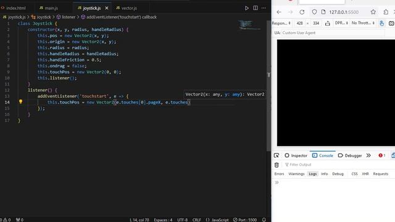Click the element picker icon
Screen dimensions: 395x222
pyautogui.click(x=276, y=155)
